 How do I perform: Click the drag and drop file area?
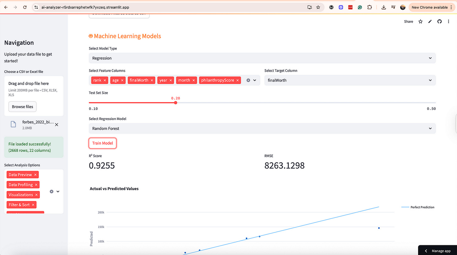point(34,96)
